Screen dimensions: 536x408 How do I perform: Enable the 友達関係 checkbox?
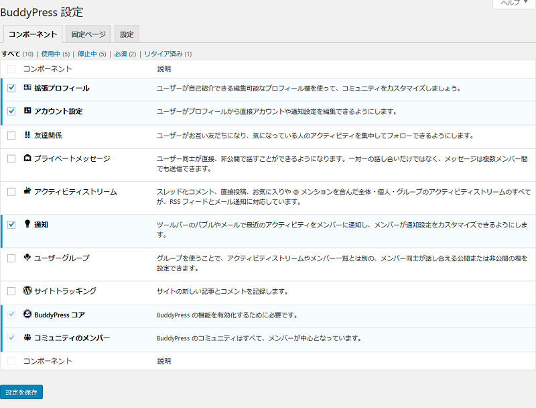pyautogui.click(x=11, y=136)
